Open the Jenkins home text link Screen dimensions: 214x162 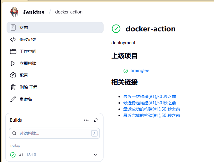(x=33, y=12)
